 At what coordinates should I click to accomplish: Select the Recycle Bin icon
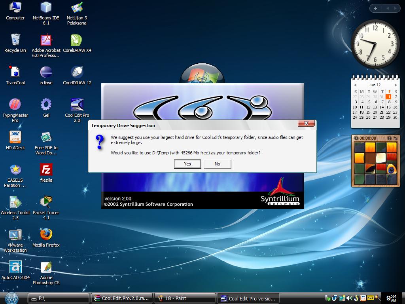[15, 43]
